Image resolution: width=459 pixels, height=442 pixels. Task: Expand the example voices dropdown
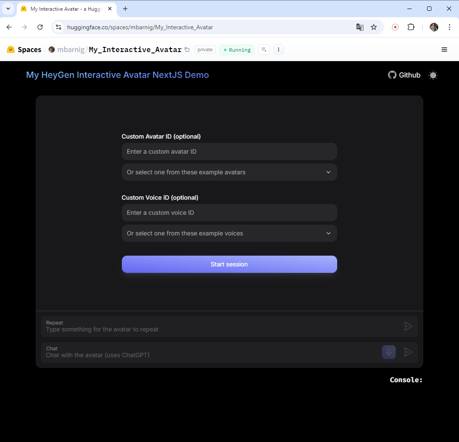229,233
